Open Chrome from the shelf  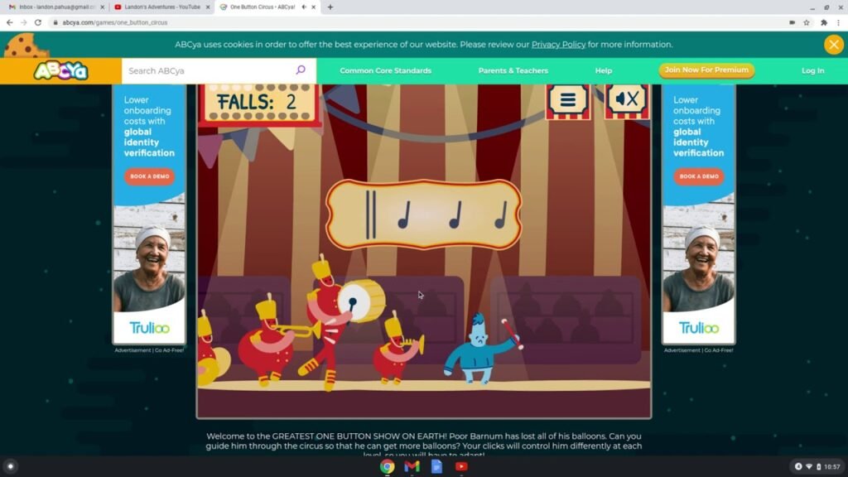(x=387, y=466)
